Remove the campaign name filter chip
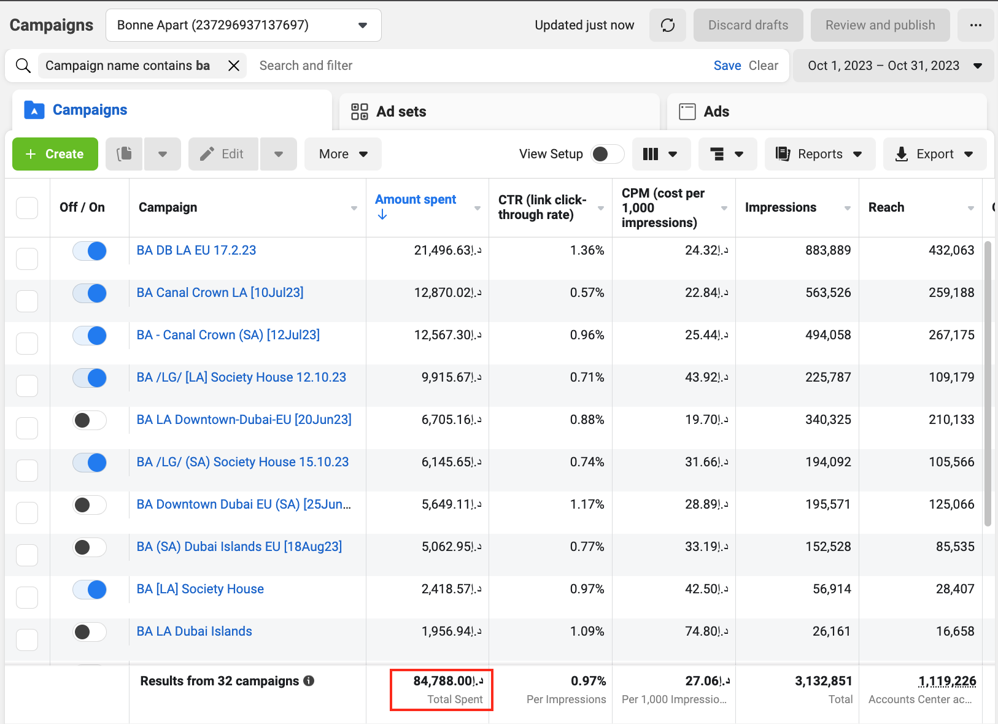Screen dimensions: 998x724 click(x=234, y=66)
